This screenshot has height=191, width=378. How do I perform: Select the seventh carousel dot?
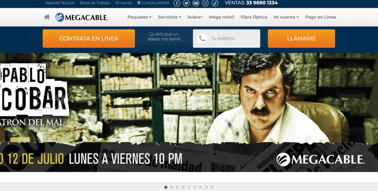pyautogui.click(x=200, y=187)
